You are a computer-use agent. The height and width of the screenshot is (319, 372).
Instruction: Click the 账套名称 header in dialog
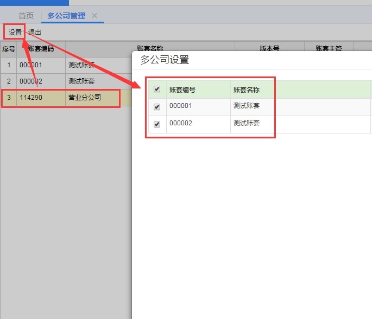pyautogui.click(x=247, y=90)
